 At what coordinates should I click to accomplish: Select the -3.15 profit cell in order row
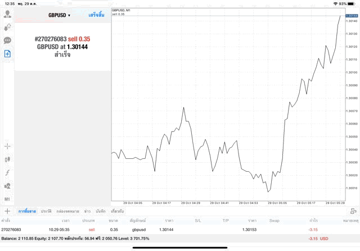point(313,230)
